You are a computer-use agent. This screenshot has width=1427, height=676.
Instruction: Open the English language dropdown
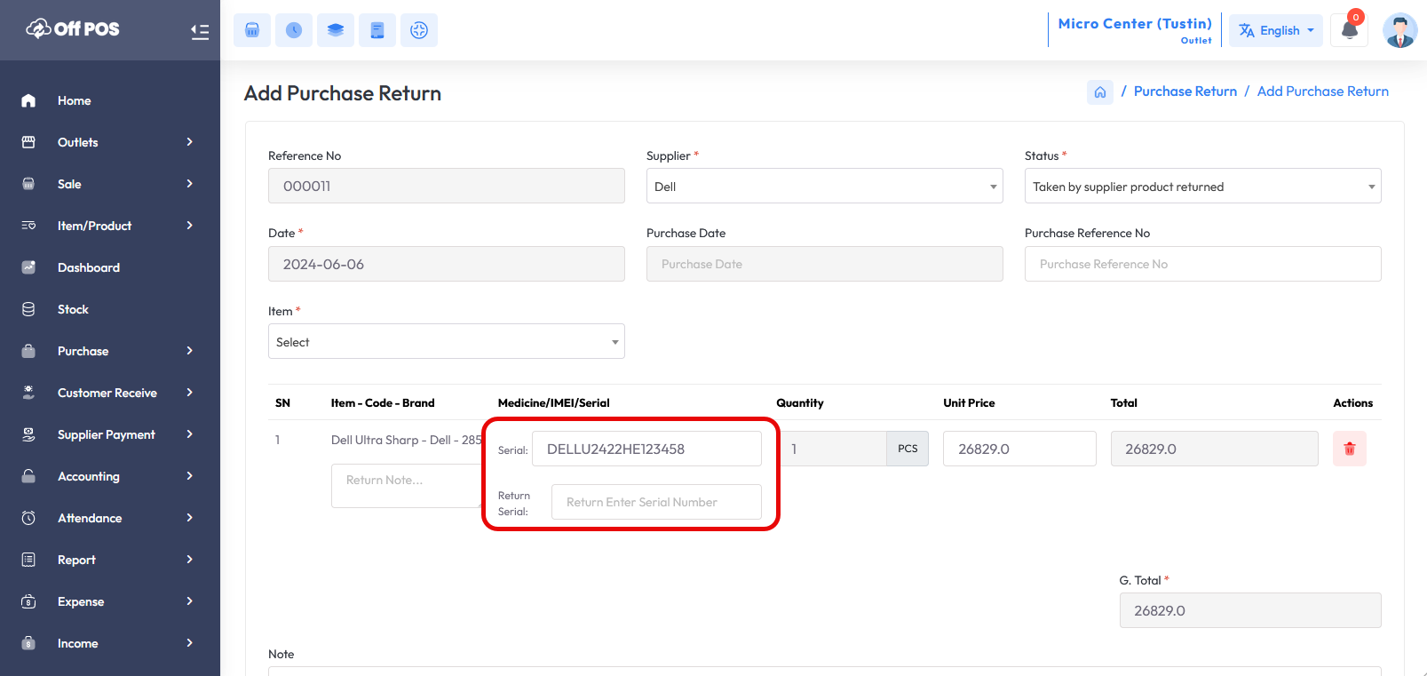1276,30
